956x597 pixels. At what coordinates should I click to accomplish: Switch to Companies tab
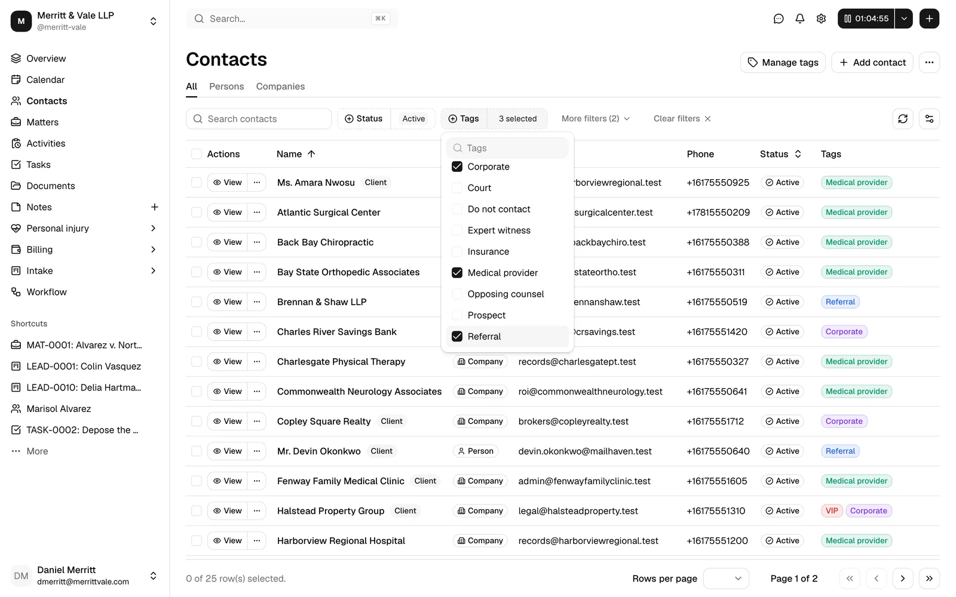tap(280, 87)
